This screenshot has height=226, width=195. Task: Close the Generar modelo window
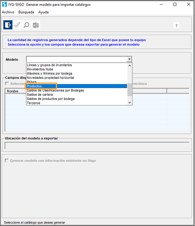click(189, 5)
